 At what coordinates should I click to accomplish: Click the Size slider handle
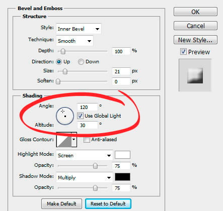point(65,71)
